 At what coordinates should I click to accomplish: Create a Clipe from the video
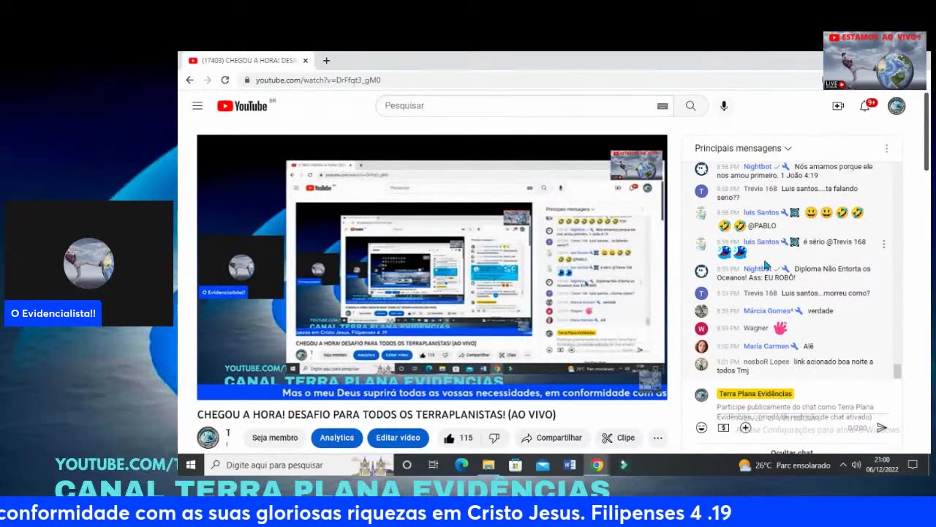tap(619, 438)
